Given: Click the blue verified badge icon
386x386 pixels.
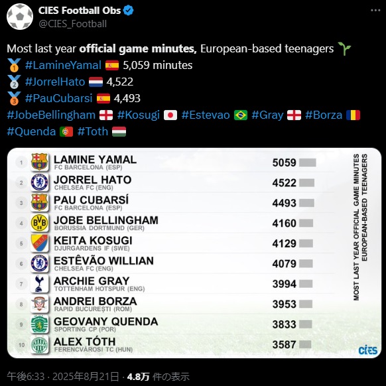Looking at the screenshot, I should (128, 11).
